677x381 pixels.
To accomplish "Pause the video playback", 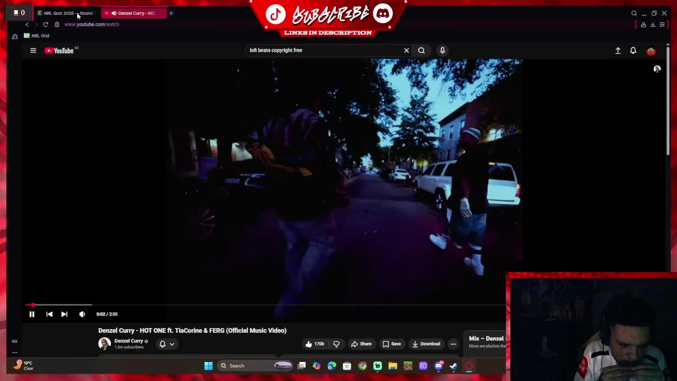I will point(32,314).
